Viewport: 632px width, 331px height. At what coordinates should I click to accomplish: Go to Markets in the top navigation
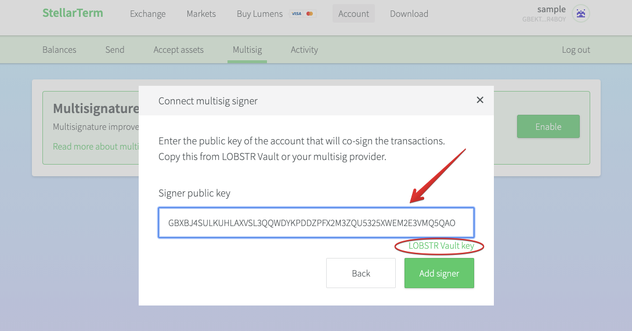[201, 14]
